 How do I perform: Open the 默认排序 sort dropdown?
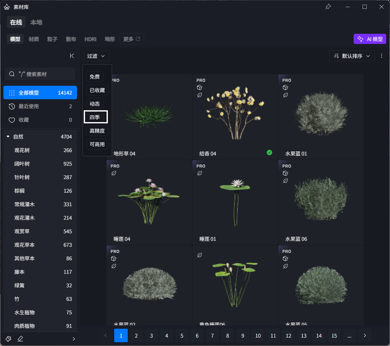pos(352,56)
